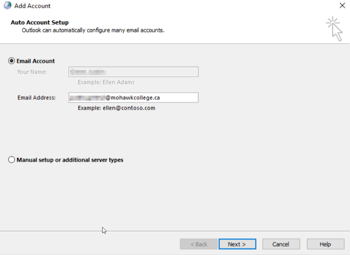Click the cursor sparkle wizard icon
The height and width of the screenshot is (255, 350).
(334, 29)
